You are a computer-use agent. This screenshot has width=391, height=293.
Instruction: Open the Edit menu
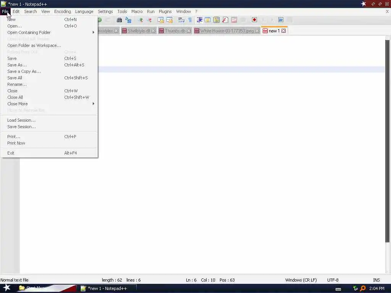(x=16, y=11)
